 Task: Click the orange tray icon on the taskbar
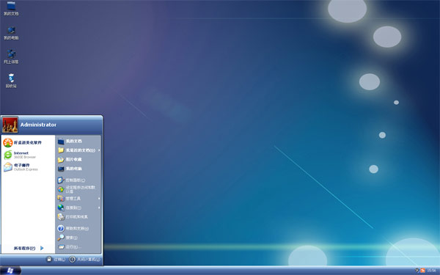coord(422,271)
